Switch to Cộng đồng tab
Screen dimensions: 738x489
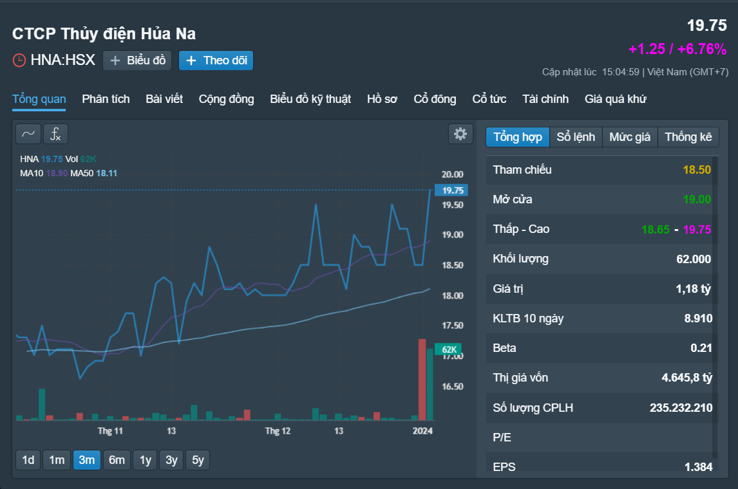click(227, 99)
